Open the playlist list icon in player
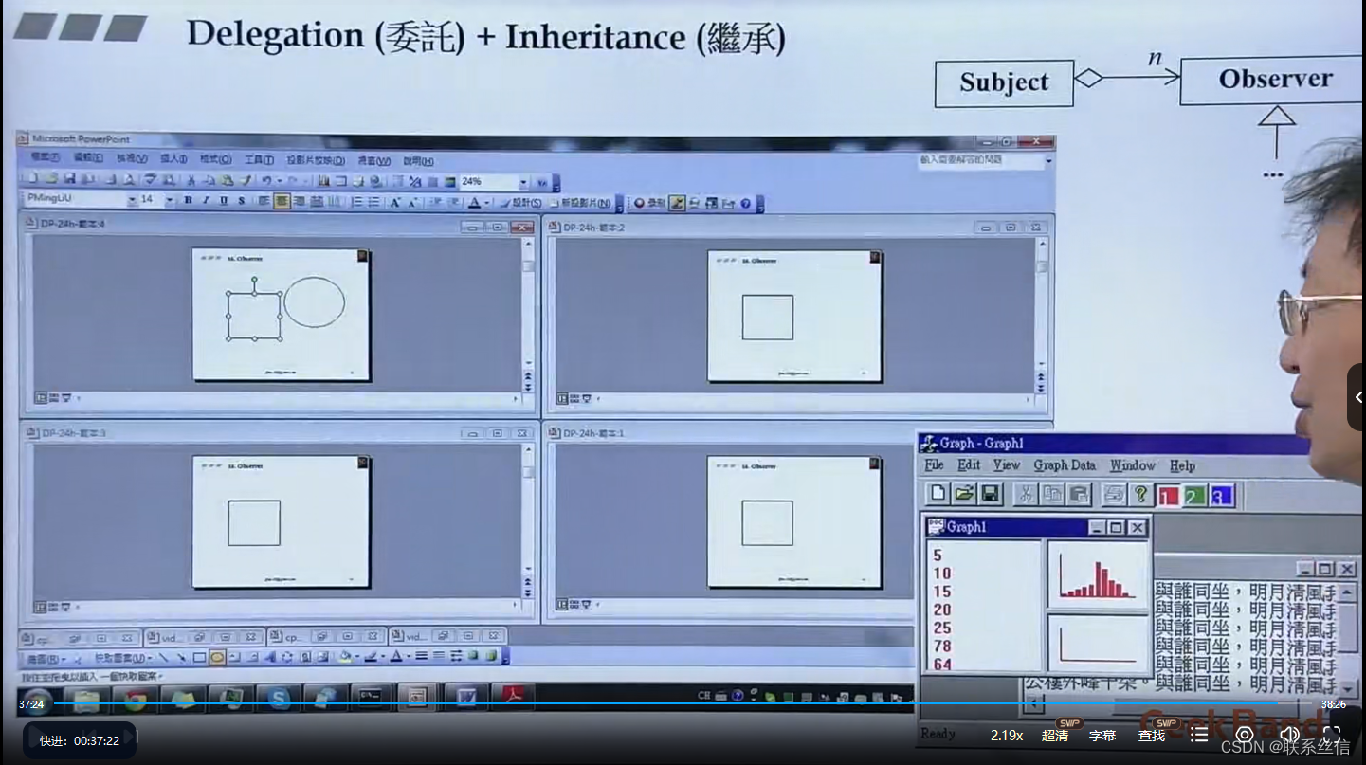This screenshot has width=1366, height=765. click(x=1199, y=735)
